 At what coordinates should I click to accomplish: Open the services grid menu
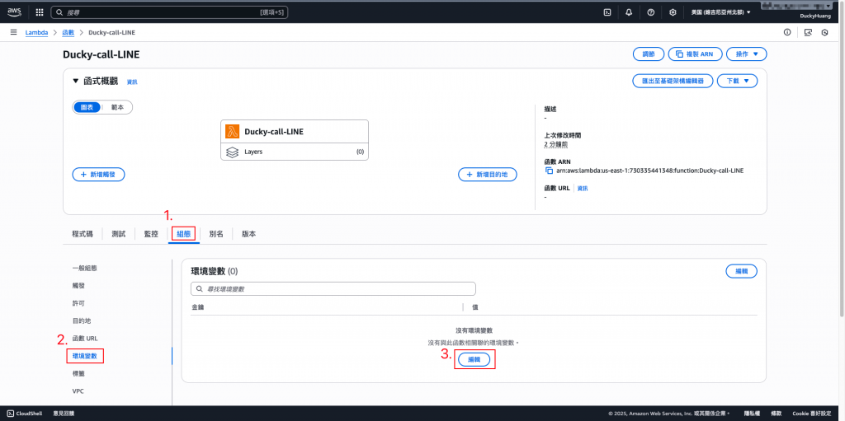coord(40,12)
